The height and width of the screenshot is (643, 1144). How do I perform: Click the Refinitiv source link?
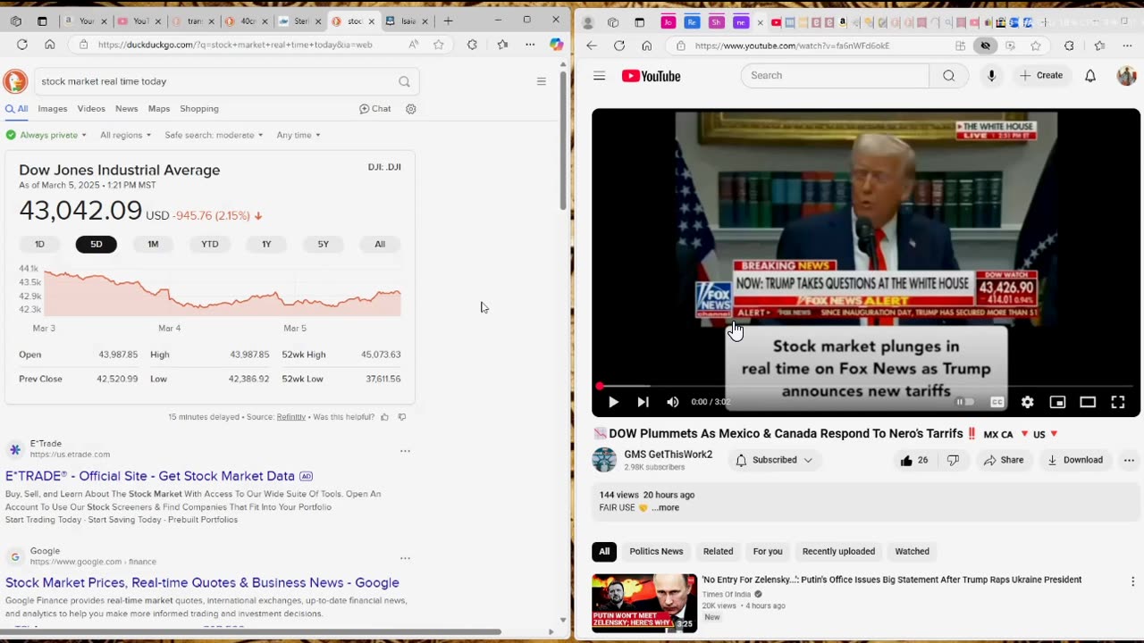tap(291, 417)
